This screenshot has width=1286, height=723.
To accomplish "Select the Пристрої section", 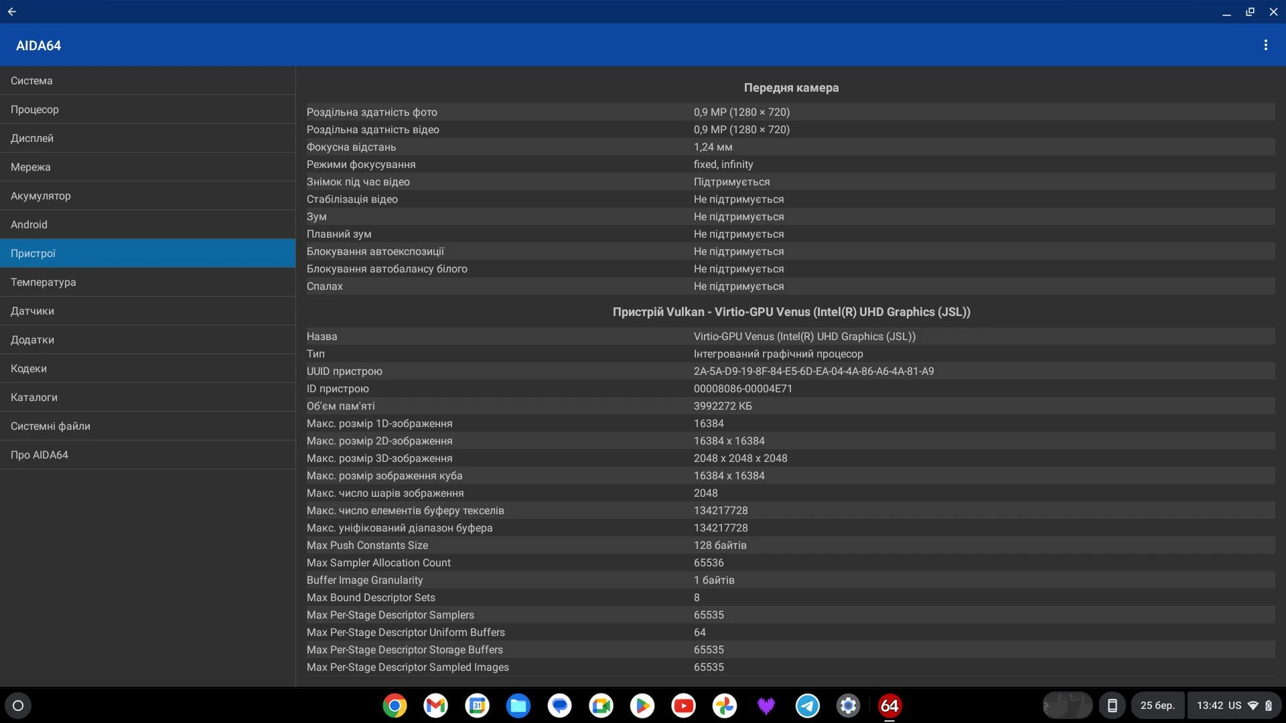I will coord(147,253).
